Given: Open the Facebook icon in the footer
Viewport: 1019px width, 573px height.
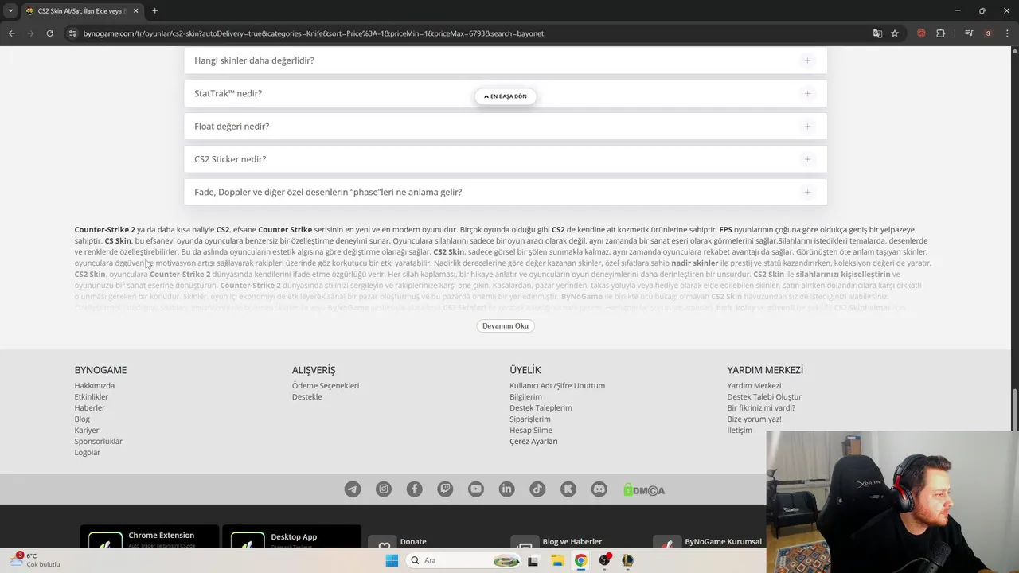Looking at the screenshot, I should coord(414,489).
